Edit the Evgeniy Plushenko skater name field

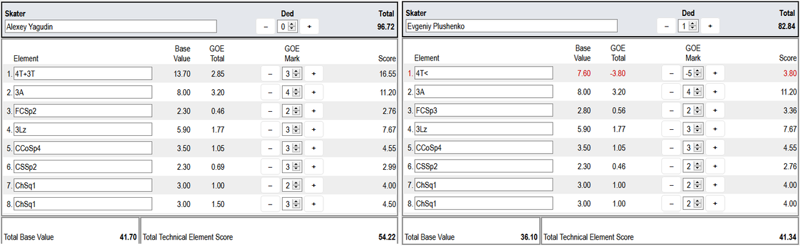coord(511,27)
